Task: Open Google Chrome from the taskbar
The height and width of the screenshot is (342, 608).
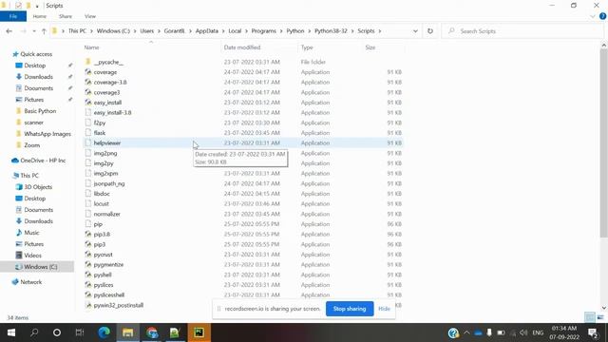Action: tap(152, 332)
